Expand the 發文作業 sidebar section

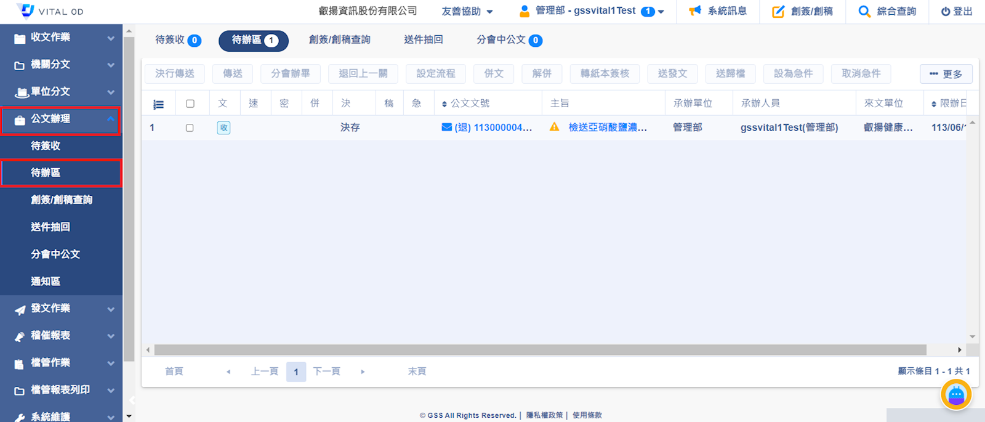coord(61,309)
